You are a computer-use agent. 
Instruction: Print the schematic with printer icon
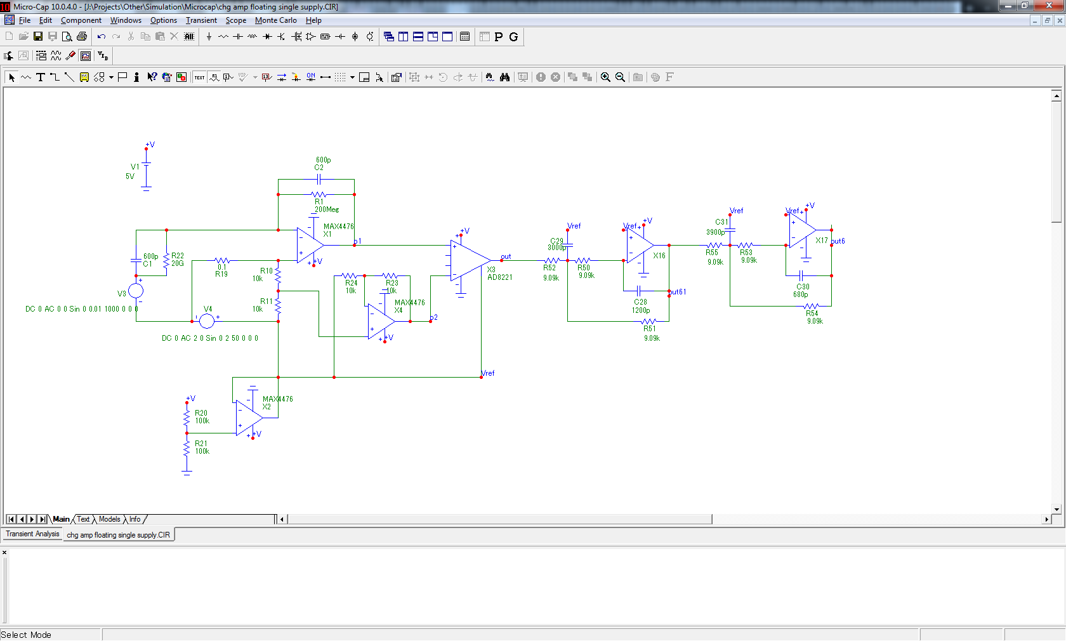82,37
